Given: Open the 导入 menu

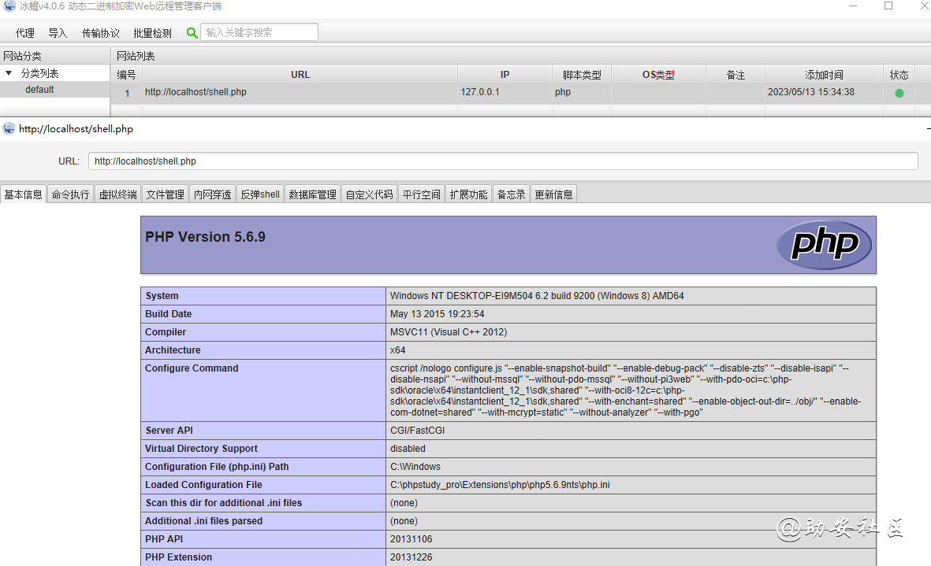Looking at the screenshot, I should click(58, 33).
